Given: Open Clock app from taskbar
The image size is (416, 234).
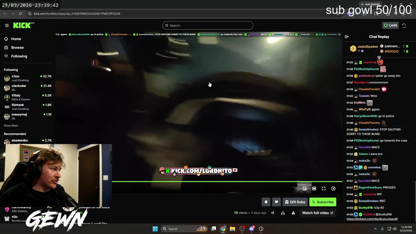Looking at the screenshot, I should (x=261, y=229).
